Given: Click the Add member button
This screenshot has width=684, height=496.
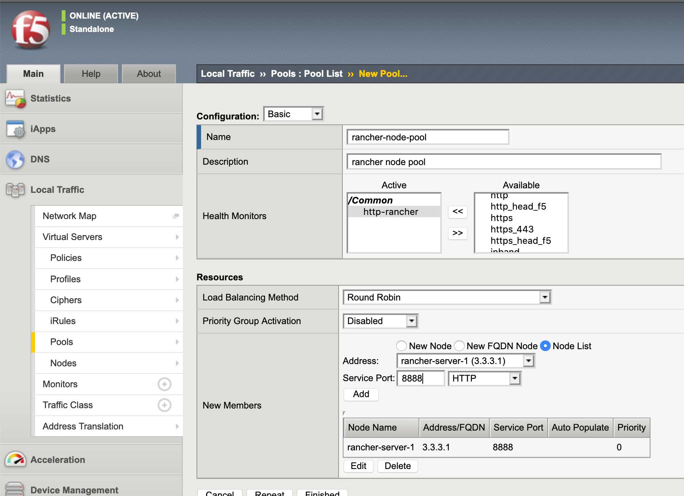Looking at the screenshot, I should click(361, 394).
